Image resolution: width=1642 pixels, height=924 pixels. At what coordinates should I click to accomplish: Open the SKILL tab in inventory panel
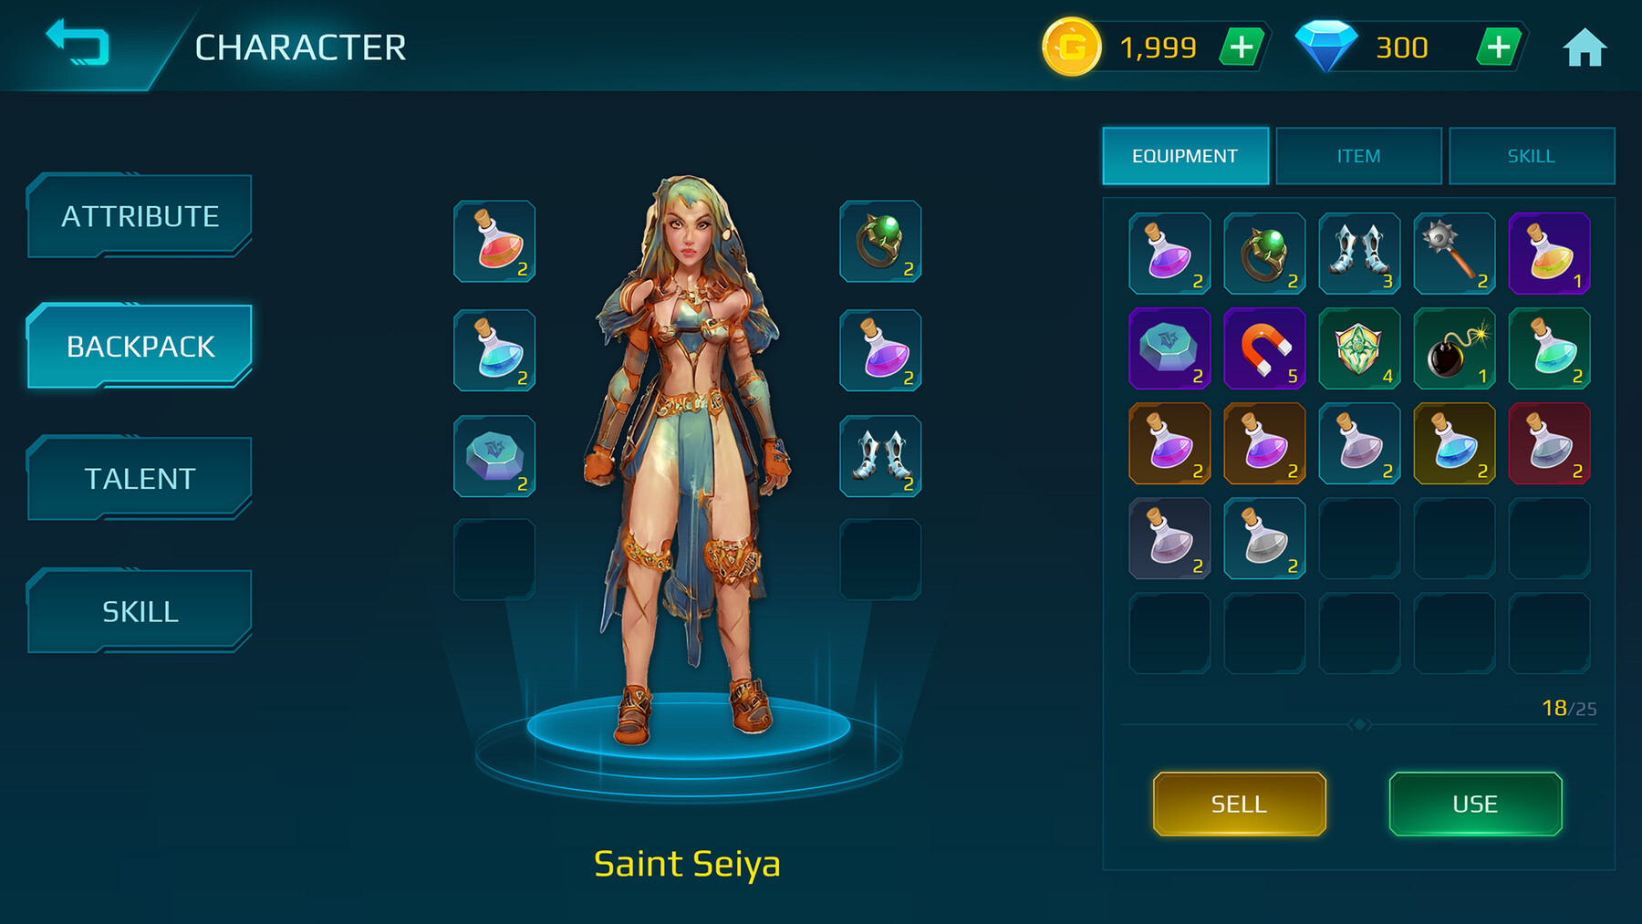pyautogui.click(x=1532, y=156)
